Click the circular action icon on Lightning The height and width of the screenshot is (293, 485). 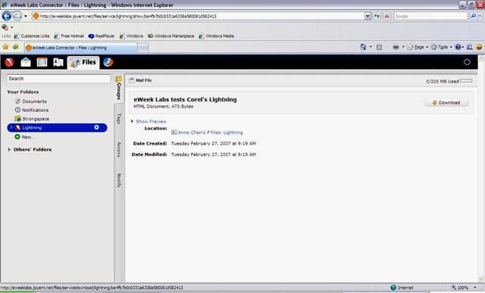click(96, 127)
